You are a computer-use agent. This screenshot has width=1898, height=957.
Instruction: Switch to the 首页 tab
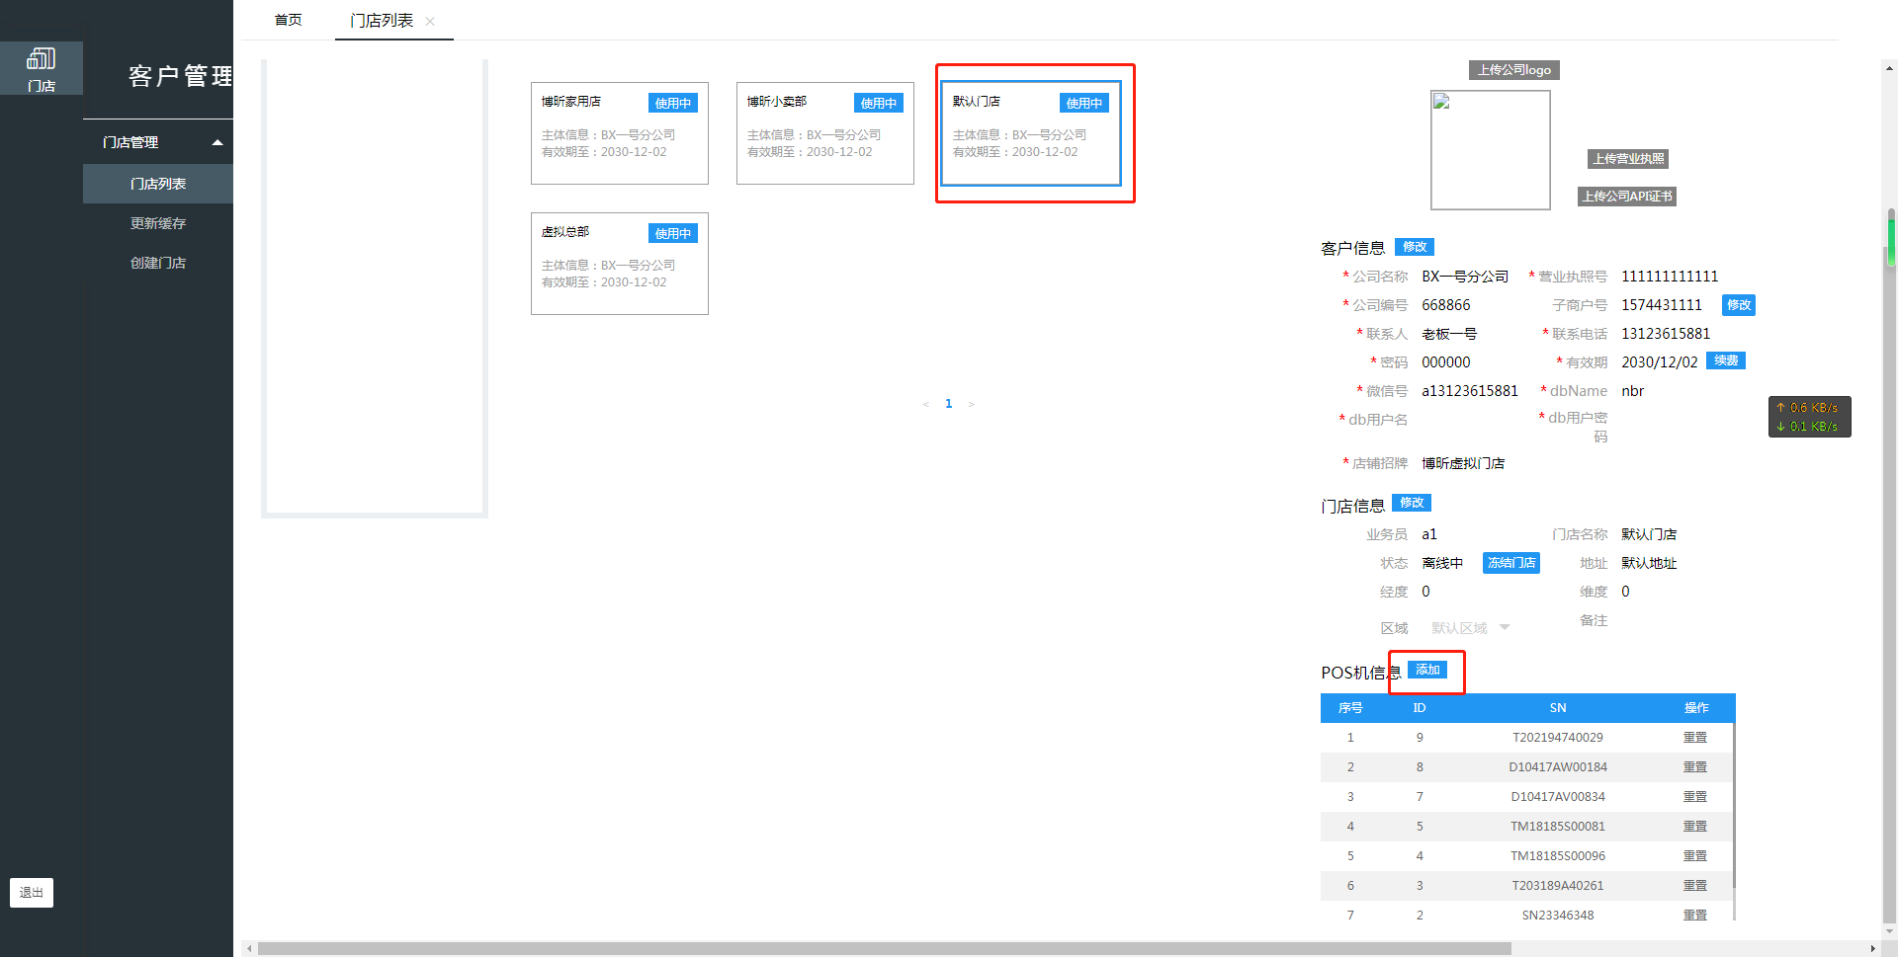point(288,20)
